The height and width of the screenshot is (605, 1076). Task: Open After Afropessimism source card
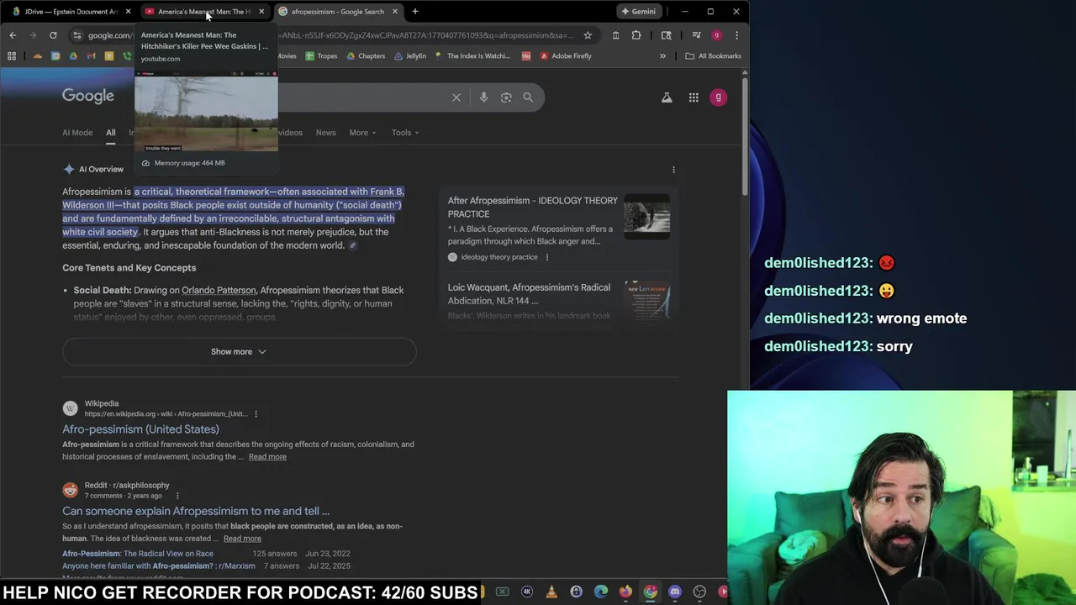[x=533, y=207]
